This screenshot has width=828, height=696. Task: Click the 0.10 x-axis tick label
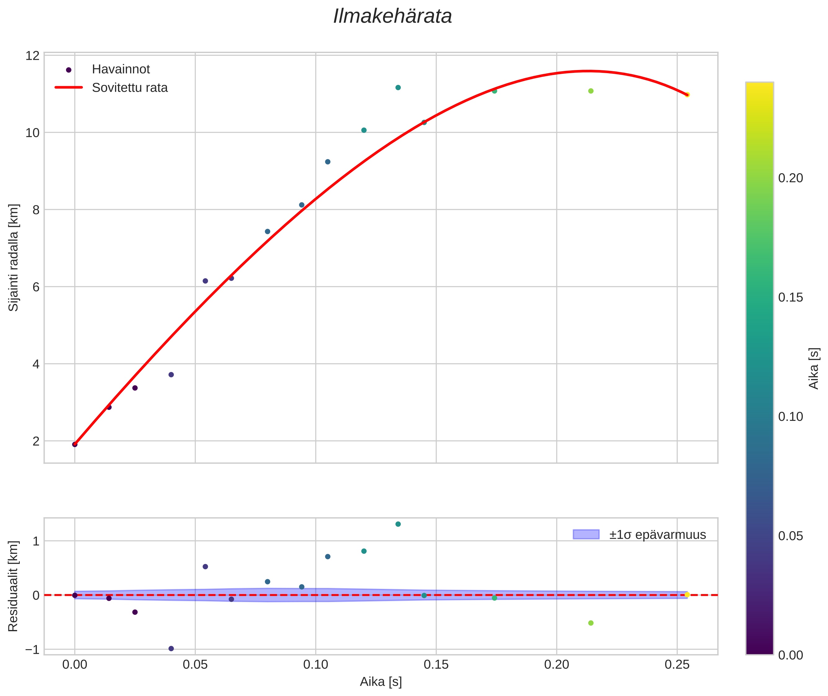tap(316, 665)
